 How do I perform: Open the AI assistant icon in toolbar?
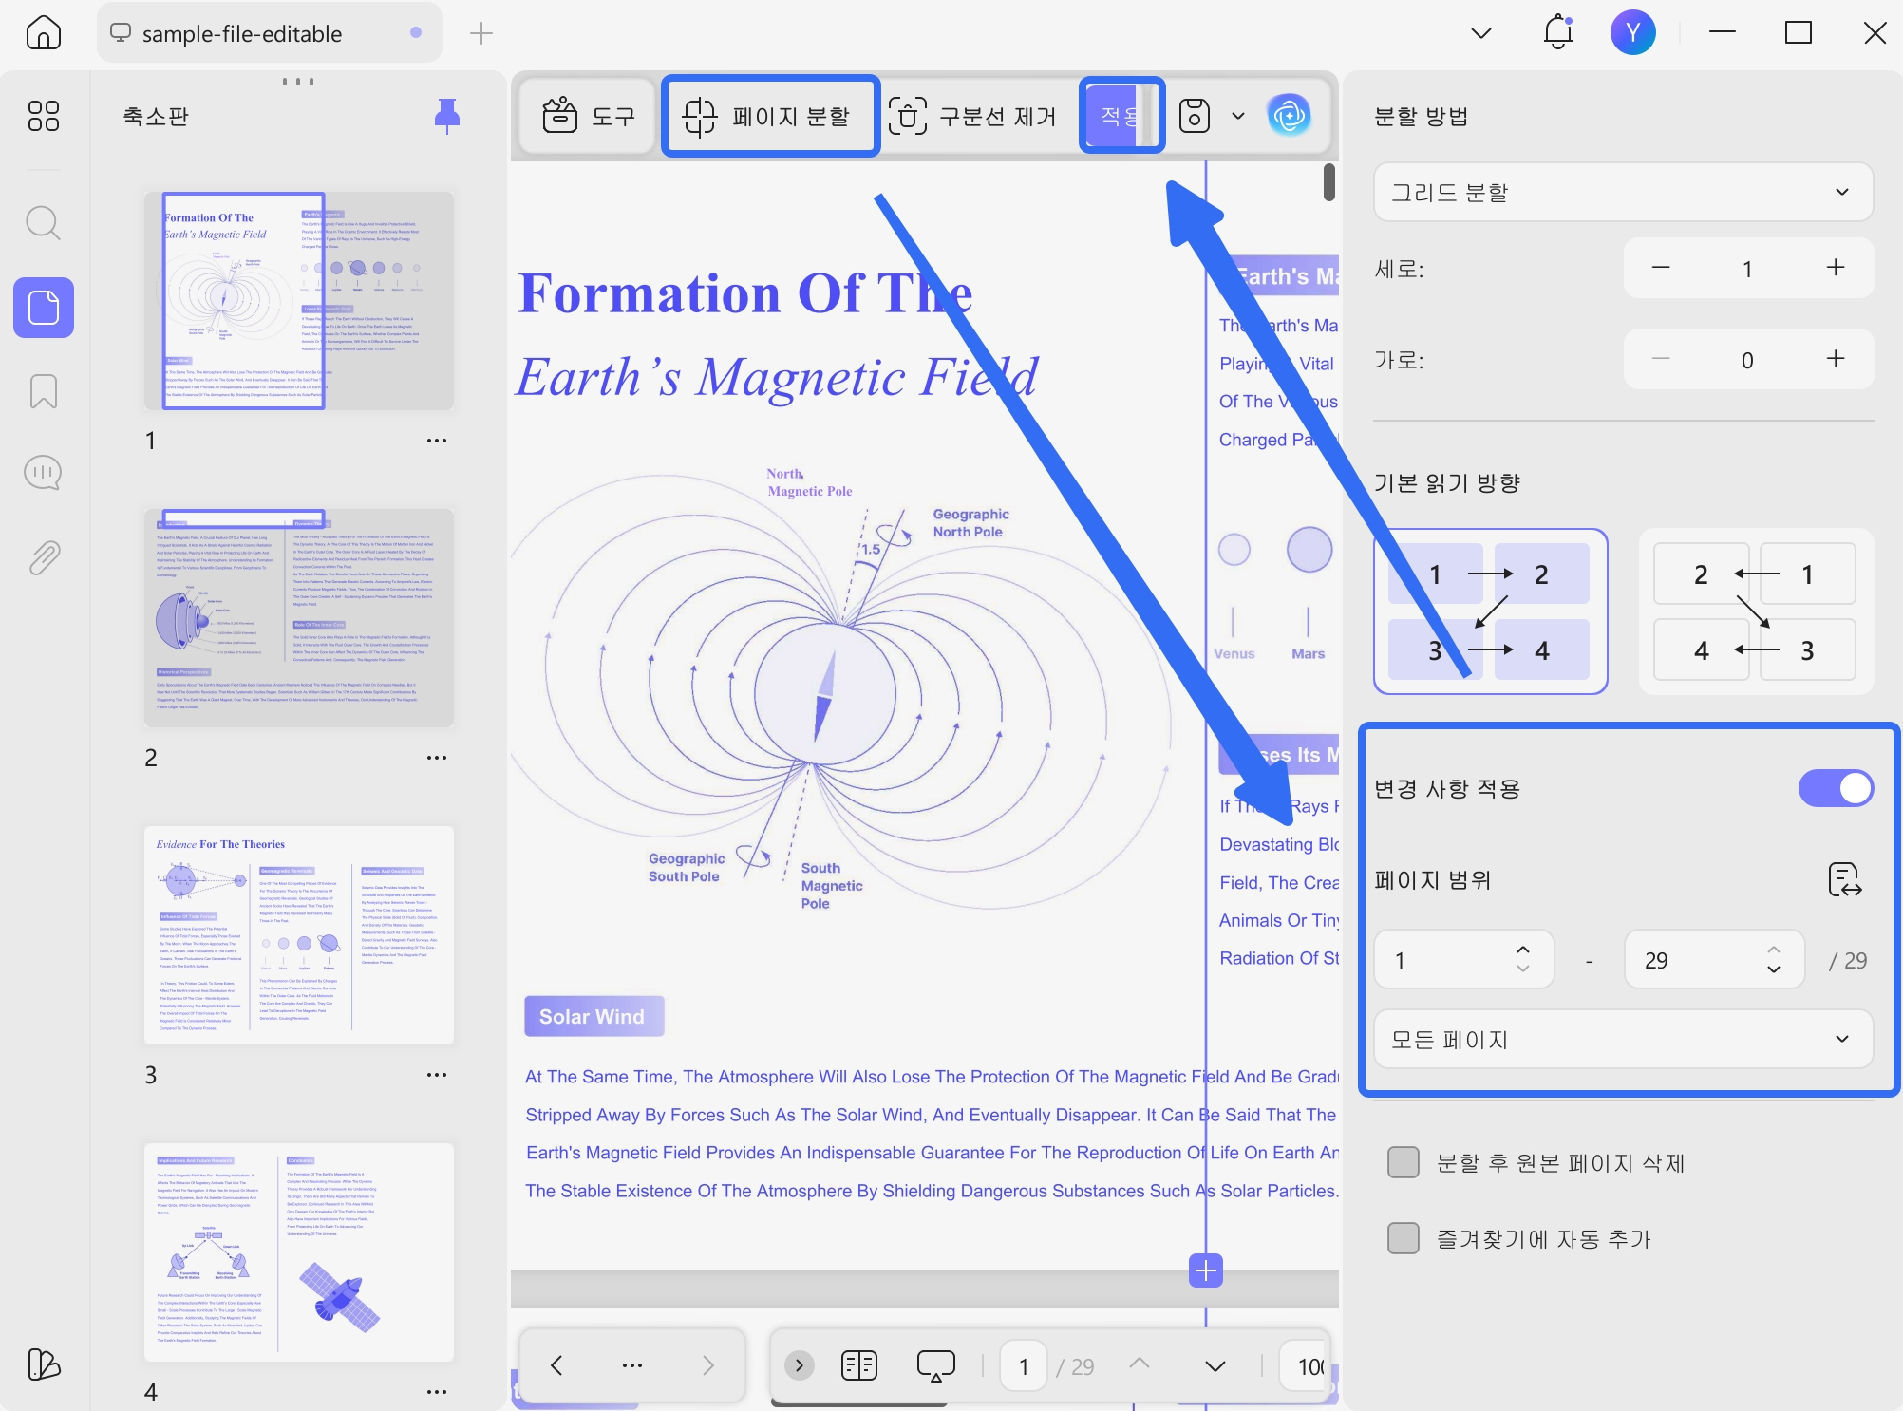(1289, 116)
